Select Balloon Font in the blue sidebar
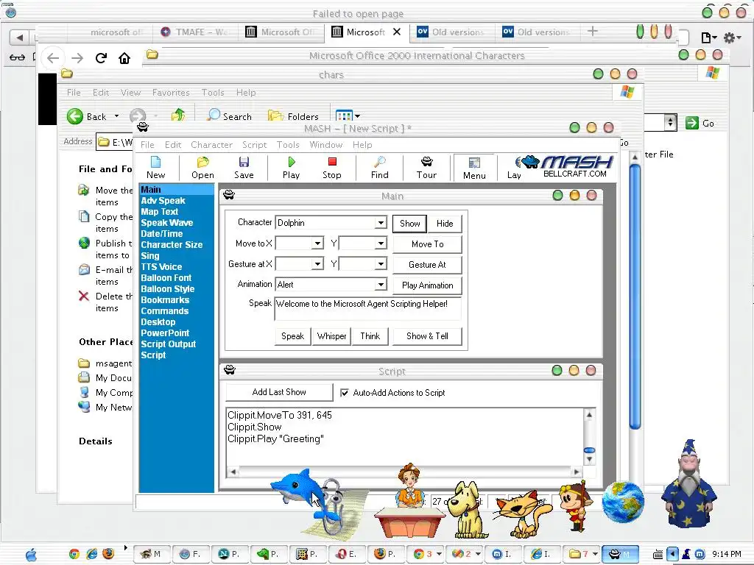This screenshot has height=565, width=754. (x=166, y=278)
